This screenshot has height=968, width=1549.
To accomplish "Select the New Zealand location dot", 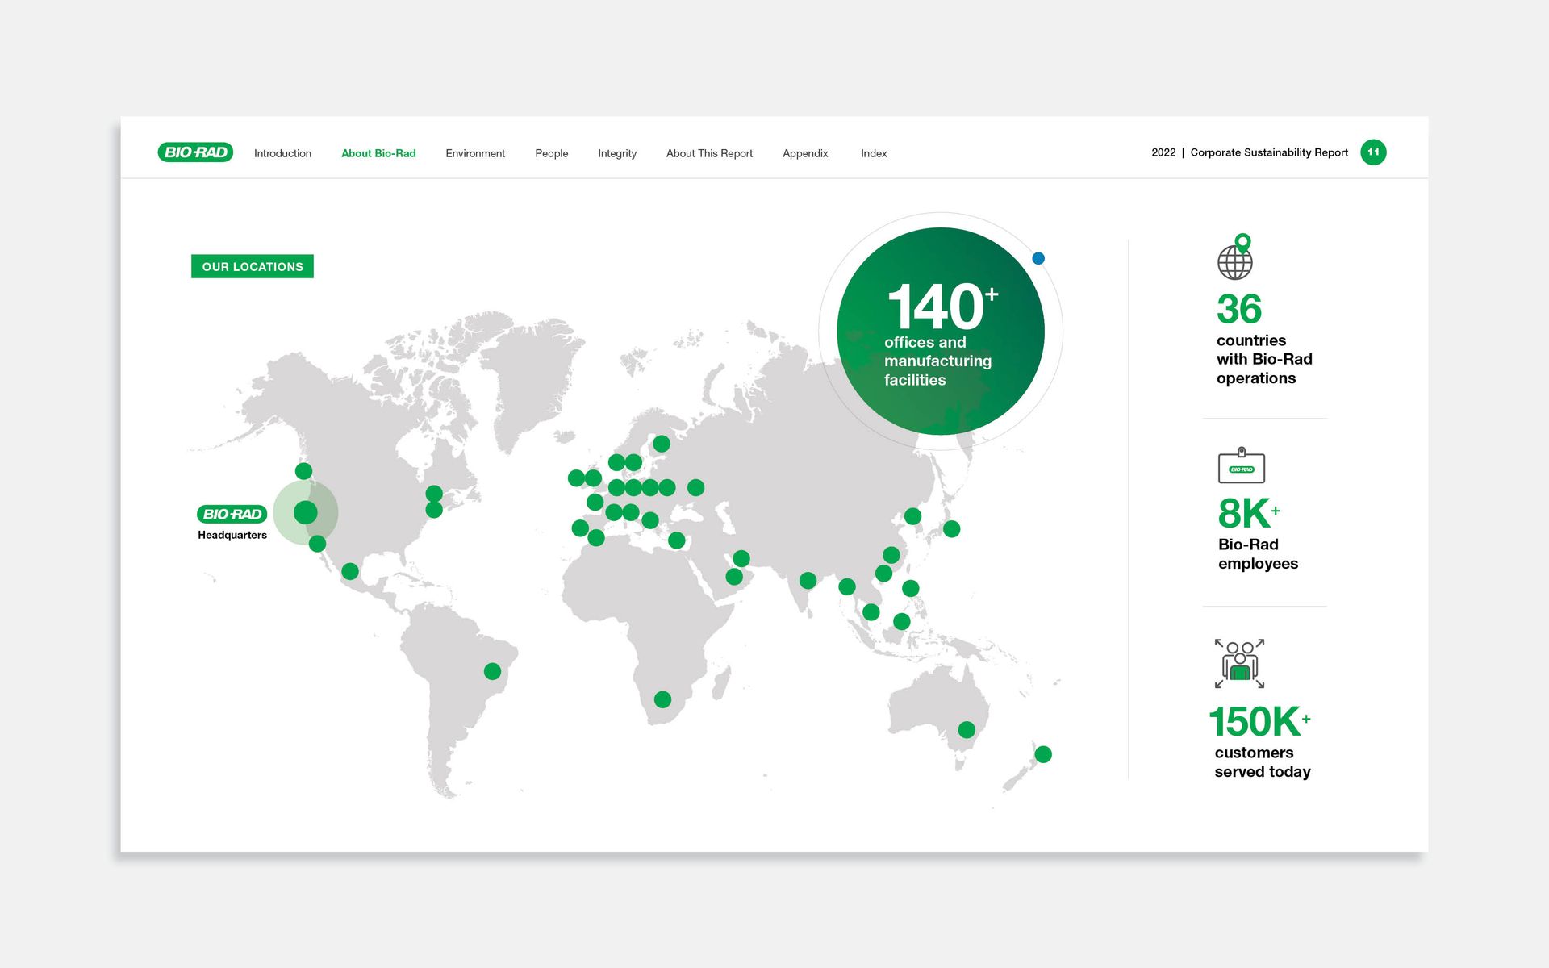I will (1043, 754).
